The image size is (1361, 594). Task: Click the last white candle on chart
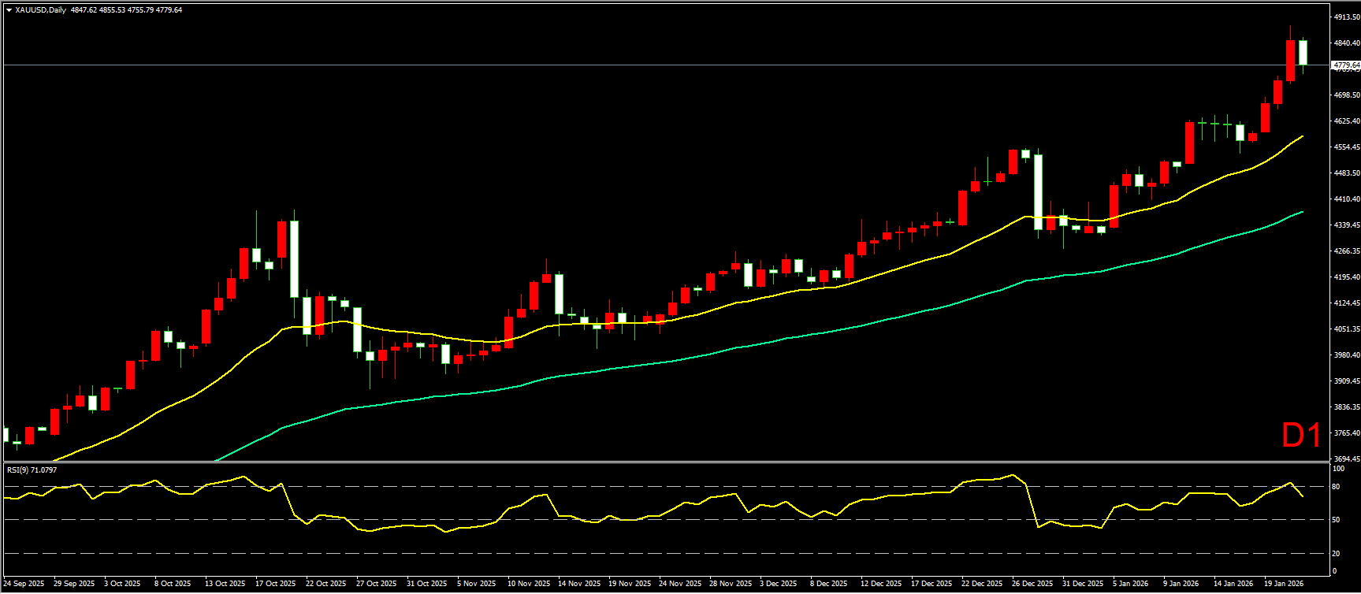tap(1303, 53)
